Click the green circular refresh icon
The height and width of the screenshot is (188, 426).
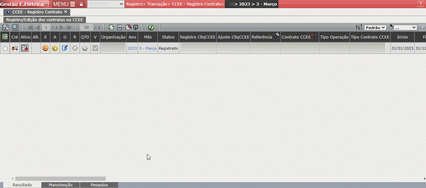click(151, 28)
